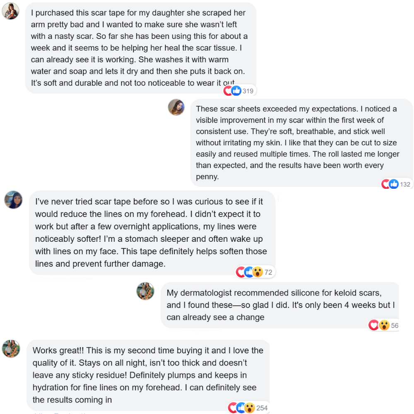Click the avatar next to "These scar sheets exceeded" comment

pyautogui.click(x=176, y=107)
